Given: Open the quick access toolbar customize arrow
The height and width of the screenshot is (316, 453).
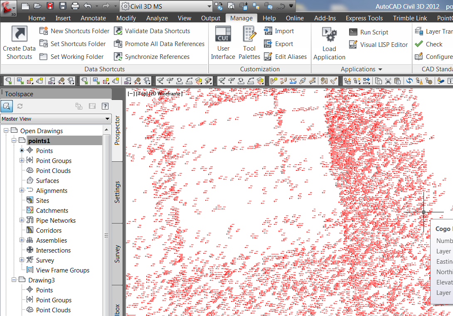Looking at the screenshot, I should pos(291,6).
